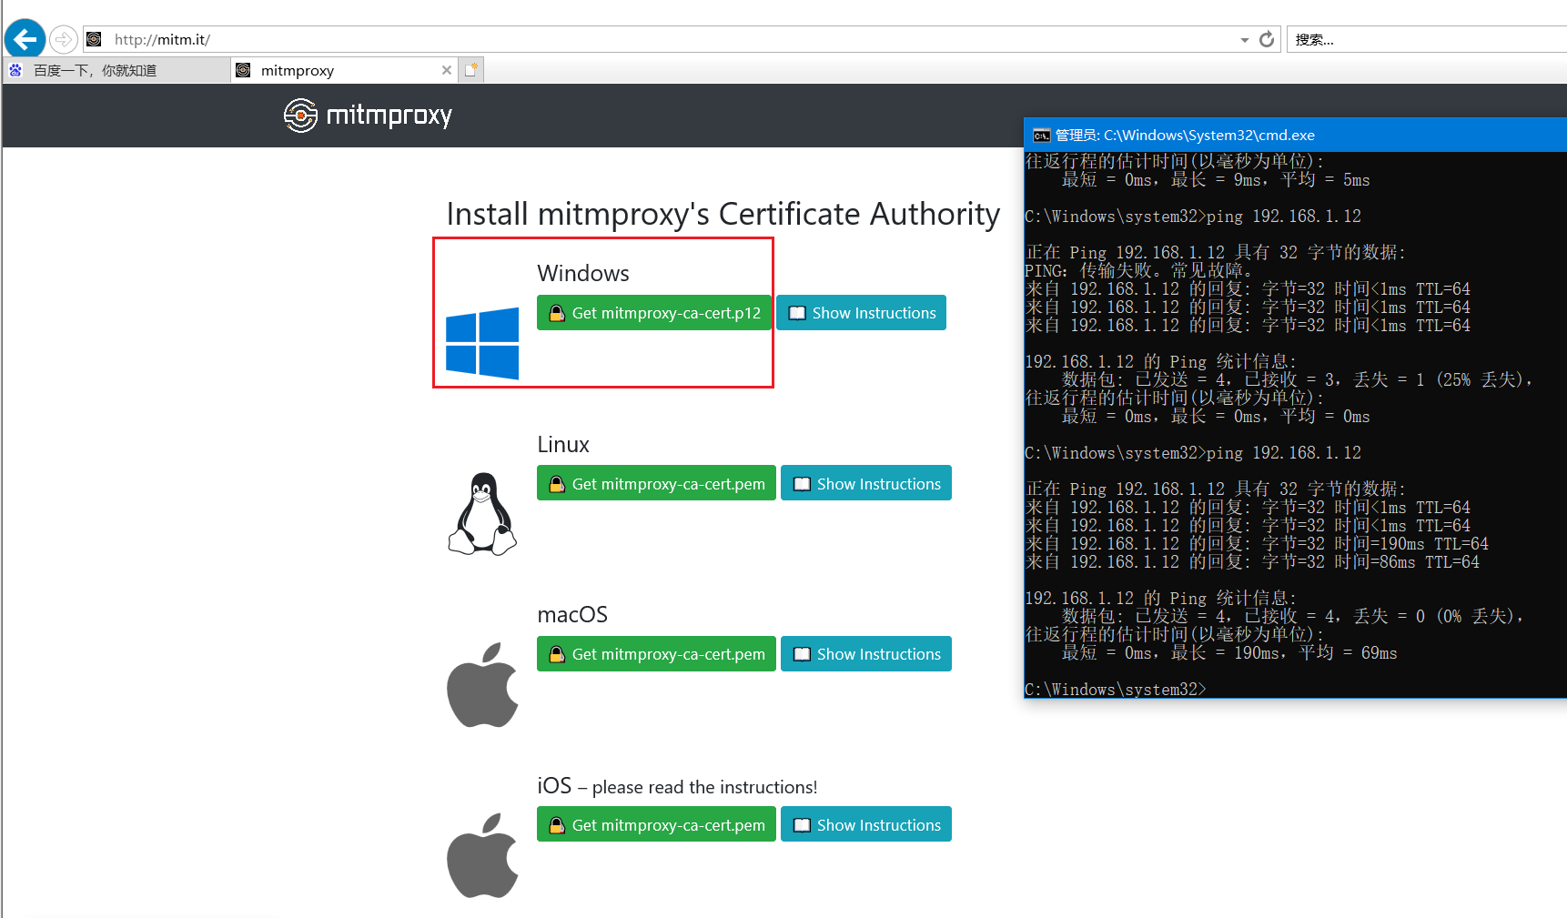This screenshot has height=918, width=1567.
Task: Click the lock icon on the Windows cert button
Action: 557,313
